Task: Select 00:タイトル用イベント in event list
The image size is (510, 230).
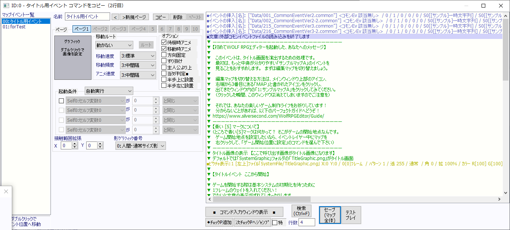Action: [x=26, y=22]
